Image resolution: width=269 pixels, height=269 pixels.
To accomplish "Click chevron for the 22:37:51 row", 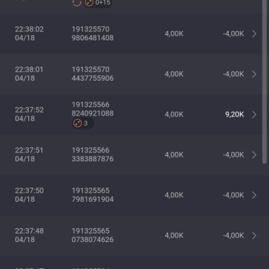I will tap(254, 155).
